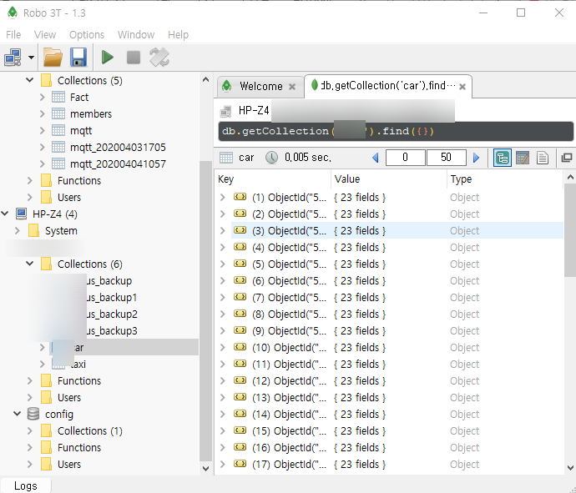576x493 pixels.
Task: Select the Fact collection table icon
Action: 58,98
